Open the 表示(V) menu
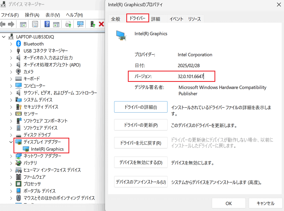 tap(53, 15)
